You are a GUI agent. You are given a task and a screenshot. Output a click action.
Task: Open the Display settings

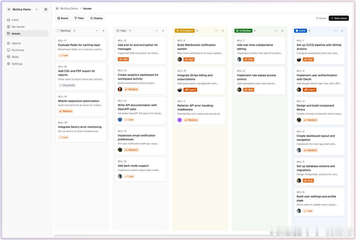click(96, 18)
